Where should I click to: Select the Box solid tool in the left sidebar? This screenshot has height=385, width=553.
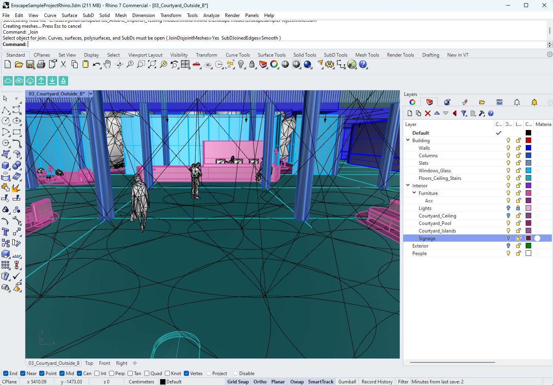(6, 165)
